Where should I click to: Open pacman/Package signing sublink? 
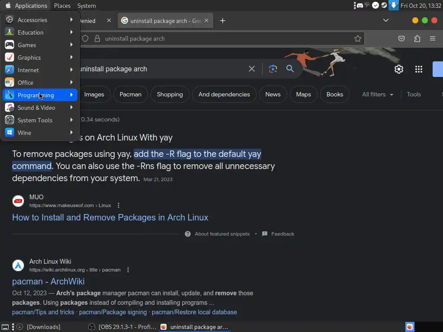tap(113, 312)
